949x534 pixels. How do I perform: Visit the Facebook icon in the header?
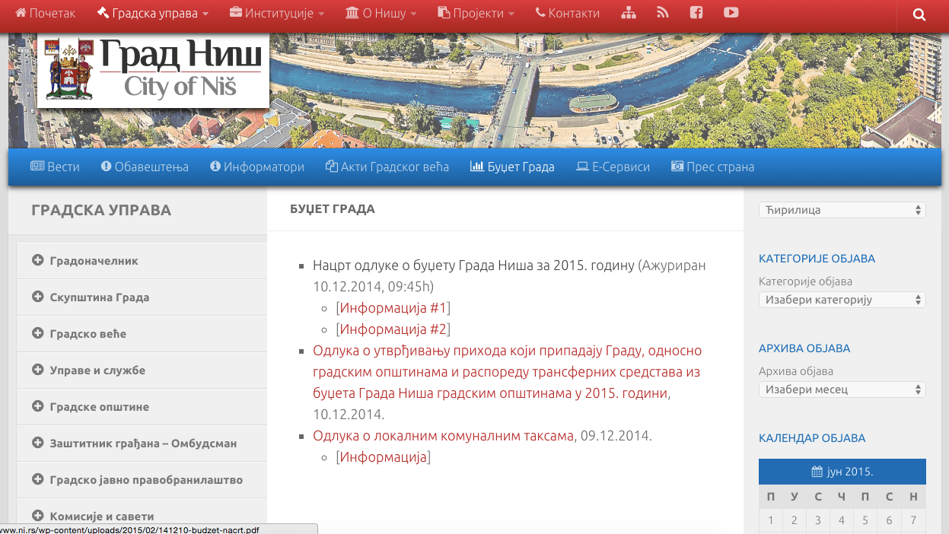696,12
